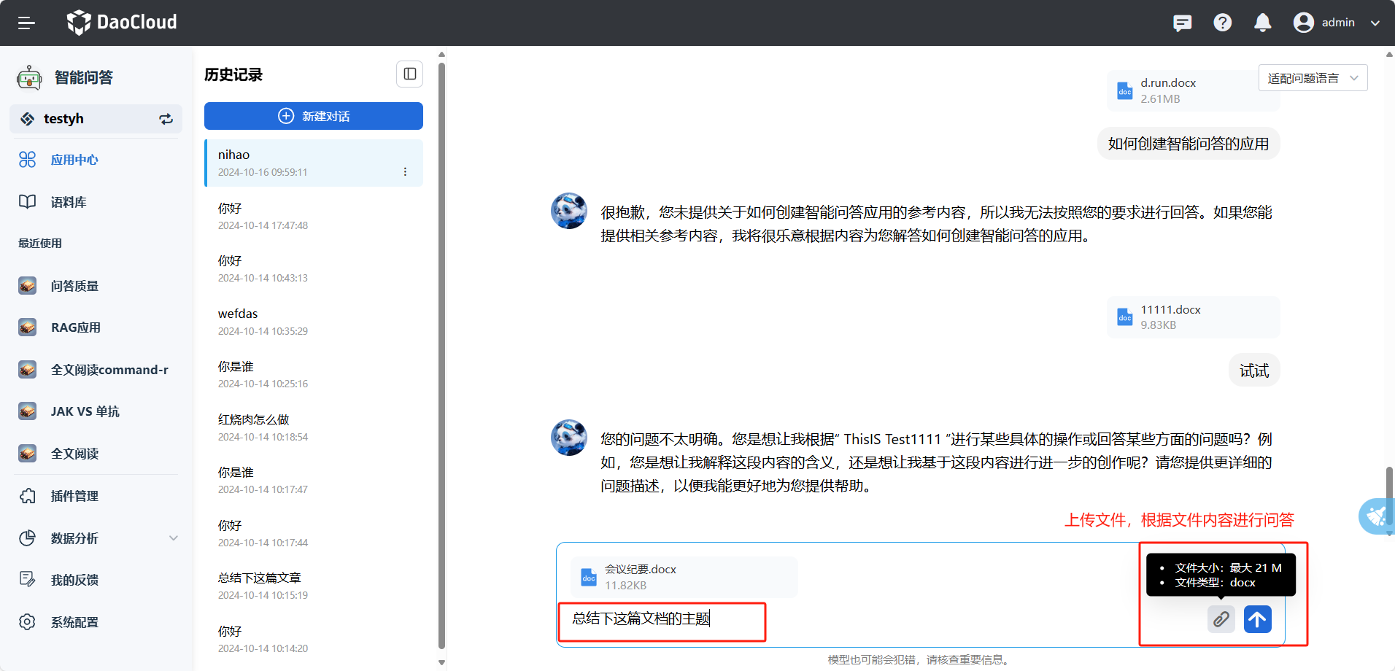1395x671 pixels.
Task: Click the switch workspace icon beside testyh
Action: tap(166, 119)
